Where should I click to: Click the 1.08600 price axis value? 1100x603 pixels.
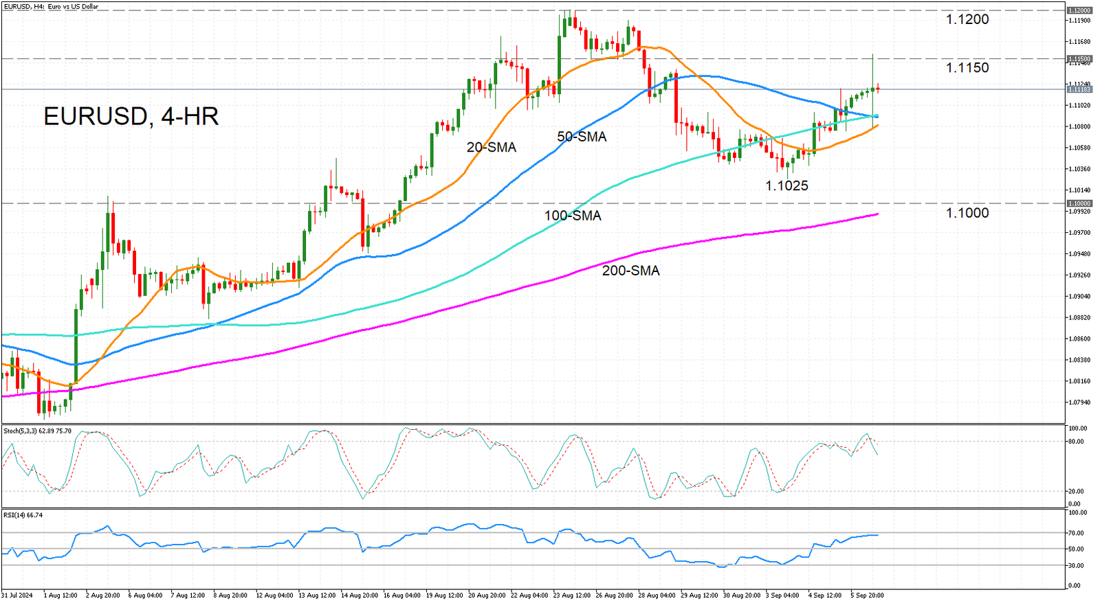point(1079,339)
